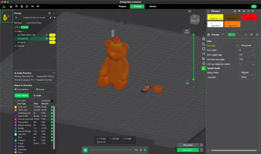This screenshot has height=154, width=261.
Task: Select the red filament 3 swatch
Action: (x=249, y=17)
